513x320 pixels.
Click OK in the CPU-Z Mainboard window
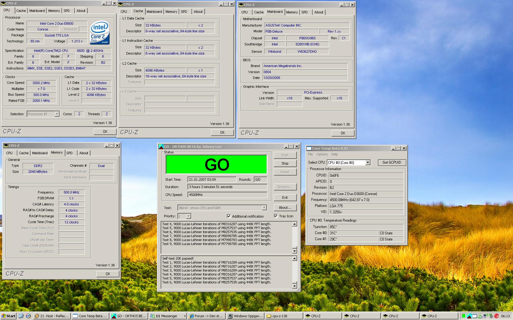tap(343, 133)
